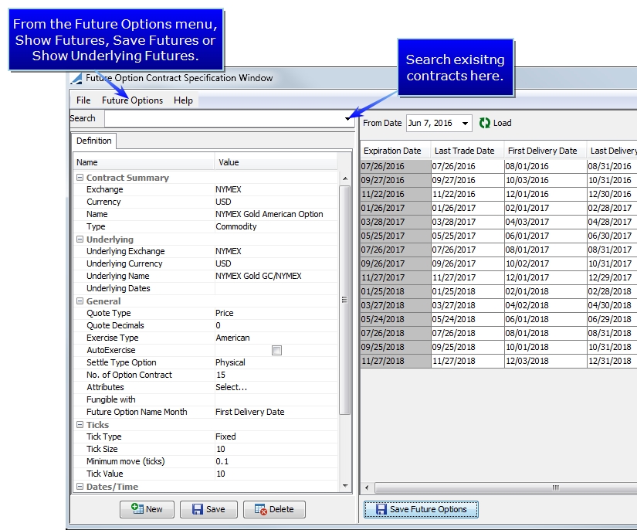
Task: Click the Tick Size value 10
Action: 221,449
